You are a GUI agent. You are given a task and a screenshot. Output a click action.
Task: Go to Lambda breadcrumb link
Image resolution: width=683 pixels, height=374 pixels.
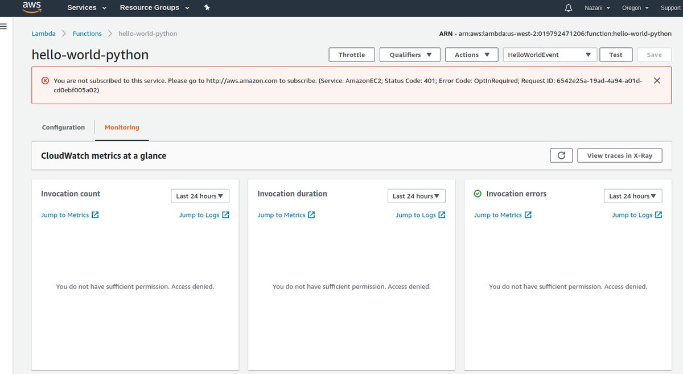43,34
